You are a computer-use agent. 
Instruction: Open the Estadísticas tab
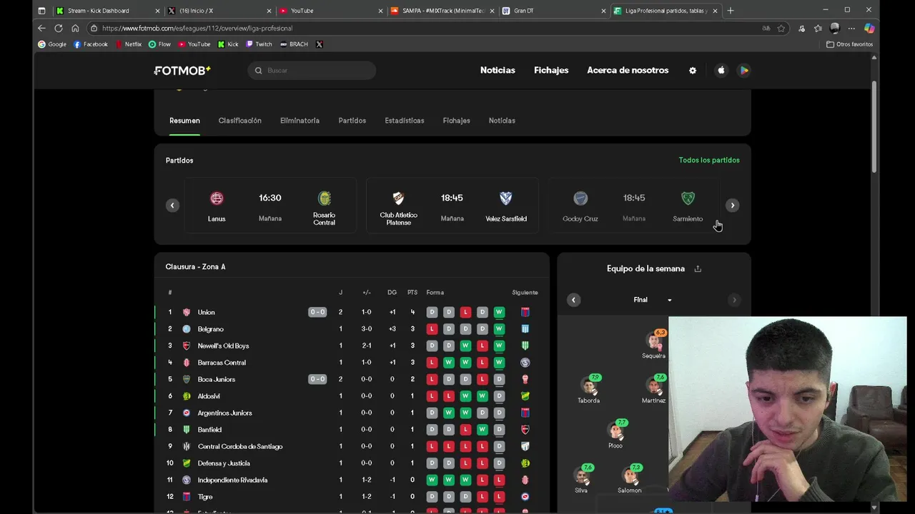point(405,121)
